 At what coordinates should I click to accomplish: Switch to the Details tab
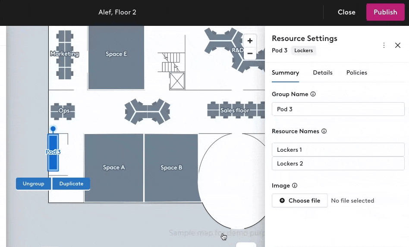coord(323,73)
